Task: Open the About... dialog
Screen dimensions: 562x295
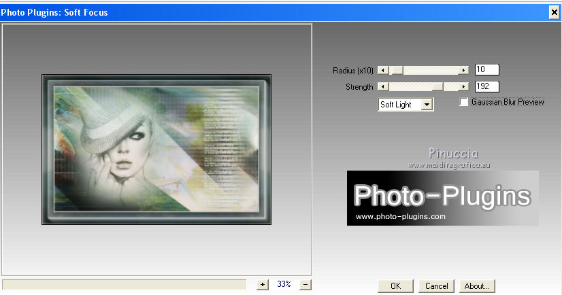Action: coord(477,286)
